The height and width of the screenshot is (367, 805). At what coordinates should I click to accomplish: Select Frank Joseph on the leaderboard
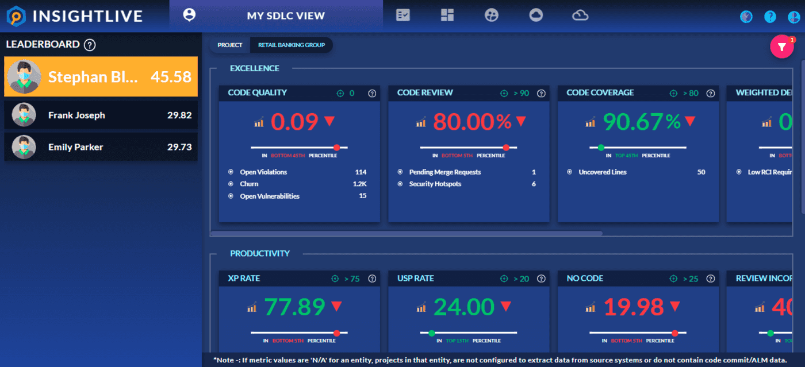point(101,115)
